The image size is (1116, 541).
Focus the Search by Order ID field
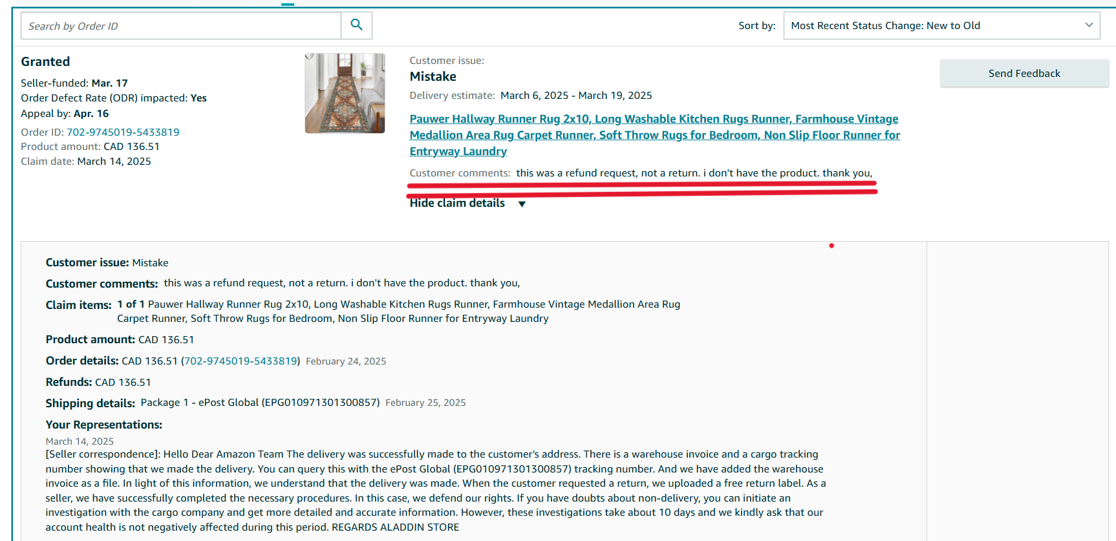181,26
